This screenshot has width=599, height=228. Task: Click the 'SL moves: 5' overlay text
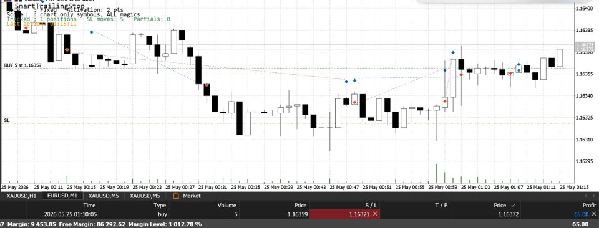tap(105, 19)
